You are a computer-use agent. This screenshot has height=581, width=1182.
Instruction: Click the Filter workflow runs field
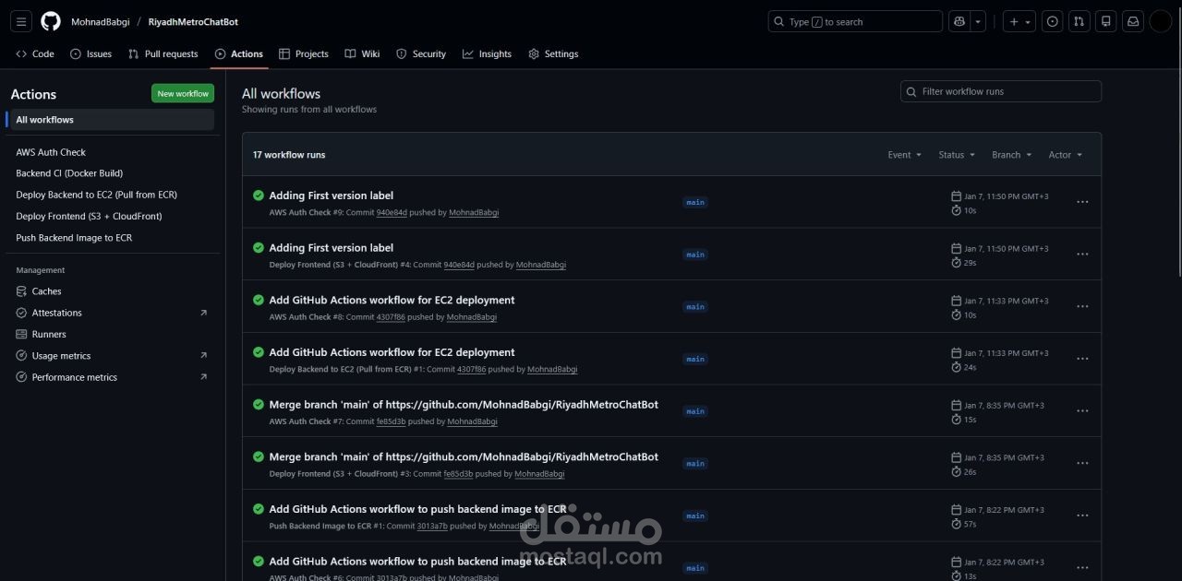pyautogui.click(x=1001, y=91)
